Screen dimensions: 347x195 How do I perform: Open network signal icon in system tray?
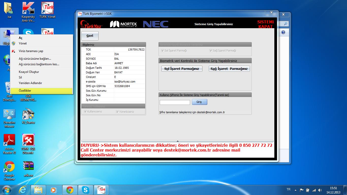[x=314, y=190]
